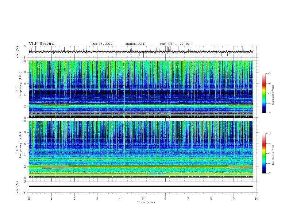Click the "-7" label on ch.1 color bar
The image size is (289, 223).
click(x=269, y=113)
